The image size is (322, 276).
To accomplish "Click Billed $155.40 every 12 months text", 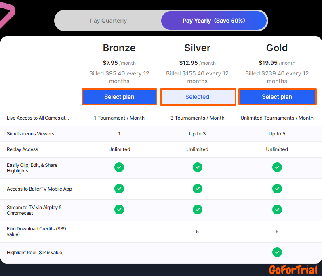I will (197, 77).
